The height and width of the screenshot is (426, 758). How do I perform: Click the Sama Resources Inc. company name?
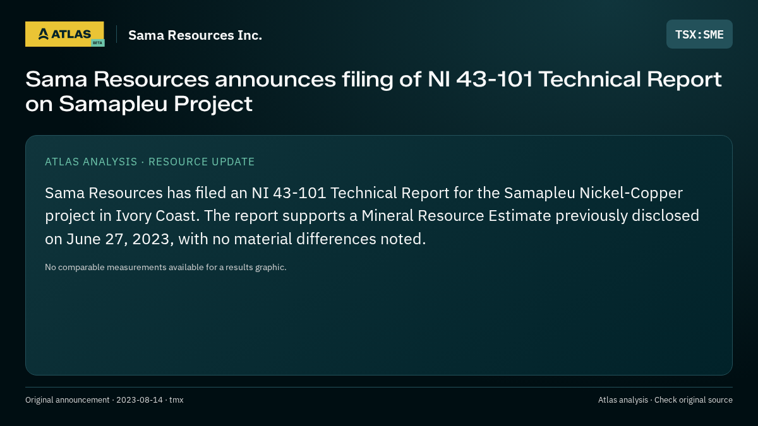click(x=195, y=35)
